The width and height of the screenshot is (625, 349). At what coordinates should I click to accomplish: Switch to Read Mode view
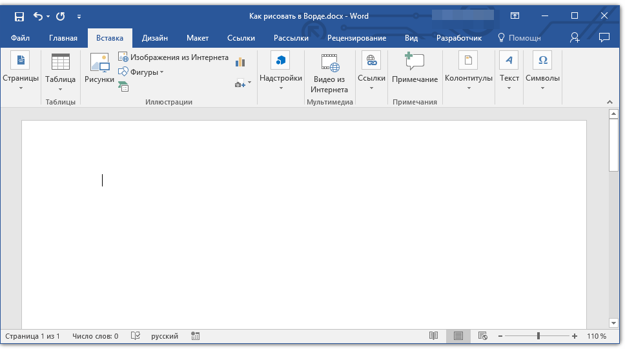click(x=434, y=336)
